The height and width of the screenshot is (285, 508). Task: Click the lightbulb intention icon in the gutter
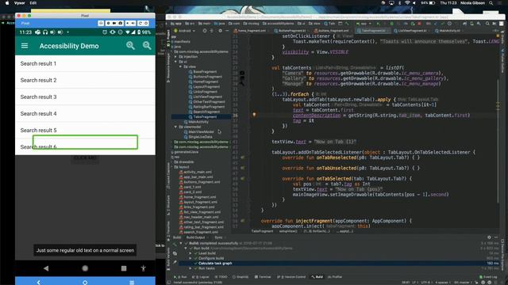tap(254, 114)
